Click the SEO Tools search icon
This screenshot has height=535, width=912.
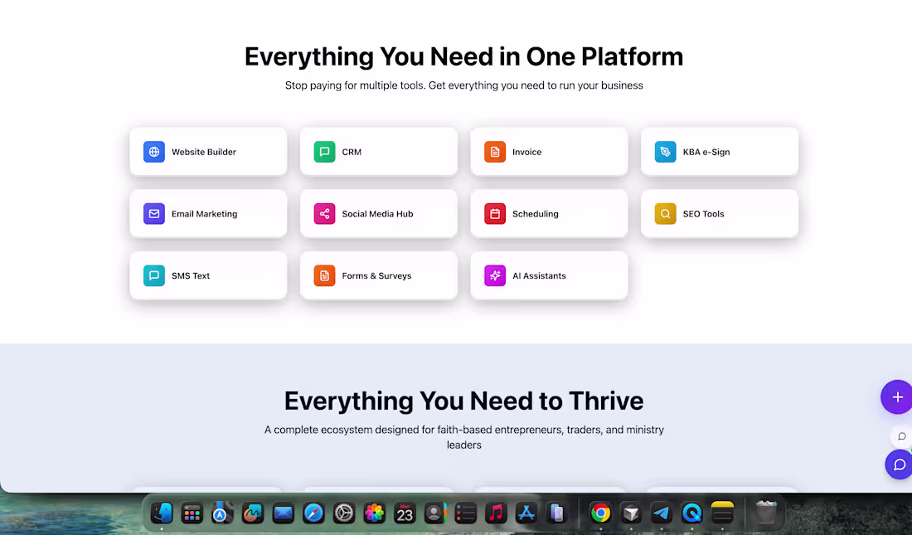coord(665,213)
